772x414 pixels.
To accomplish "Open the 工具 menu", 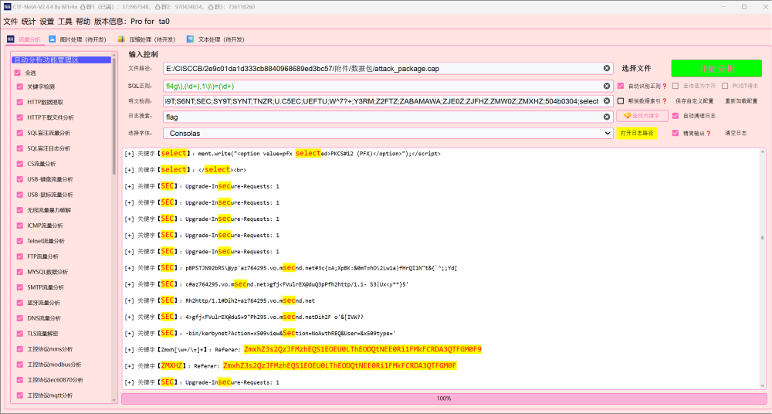I will click(65, 22).
